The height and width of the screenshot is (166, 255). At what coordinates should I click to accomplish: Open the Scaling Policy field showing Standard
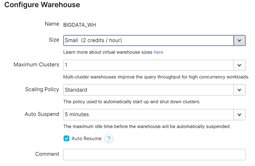pyautogui.click(x=148, y=90)
